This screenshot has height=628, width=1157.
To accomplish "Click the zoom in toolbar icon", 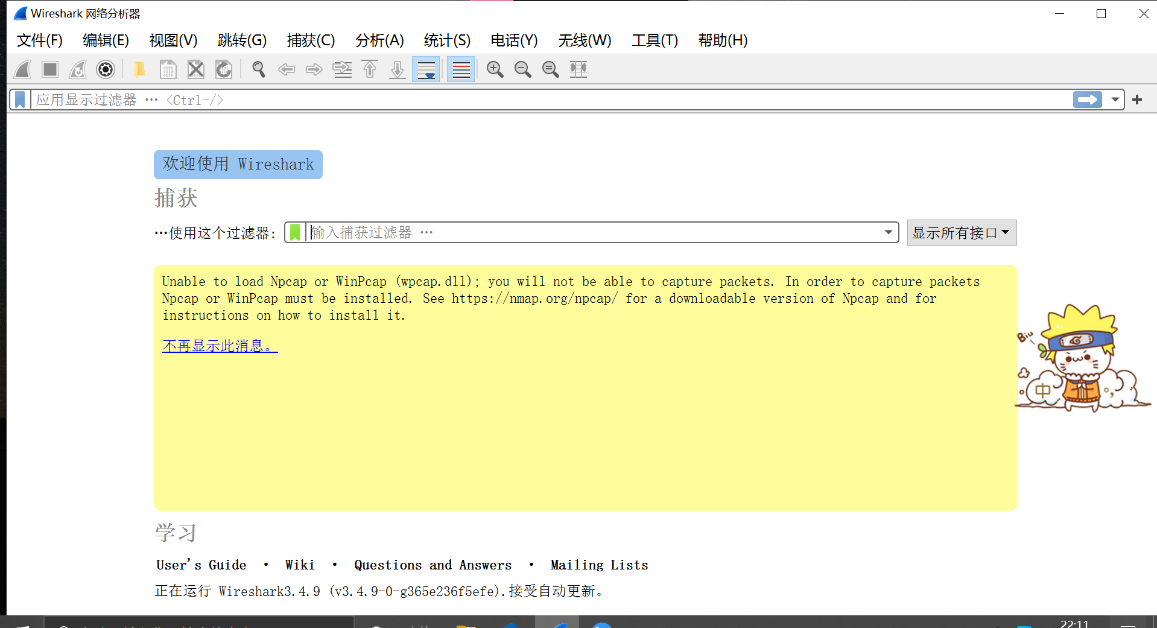I will 495,69.
